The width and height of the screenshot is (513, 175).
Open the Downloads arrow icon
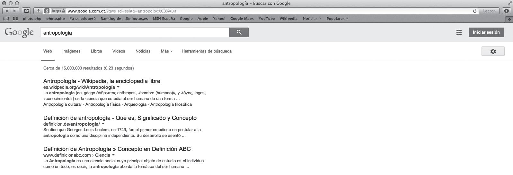point(507,11)
